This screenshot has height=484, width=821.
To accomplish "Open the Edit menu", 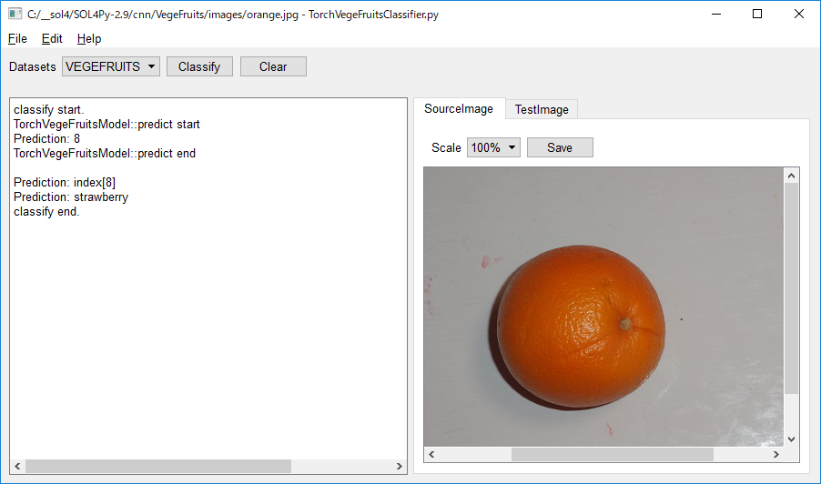I will pyautogui.click(x=52, y=39).
